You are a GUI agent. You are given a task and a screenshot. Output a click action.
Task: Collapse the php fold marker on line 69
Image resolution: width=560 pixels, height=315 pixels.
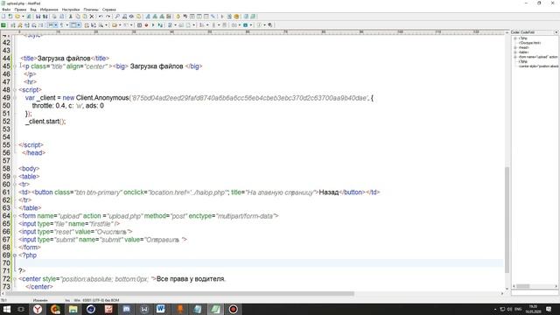point(15,255)
